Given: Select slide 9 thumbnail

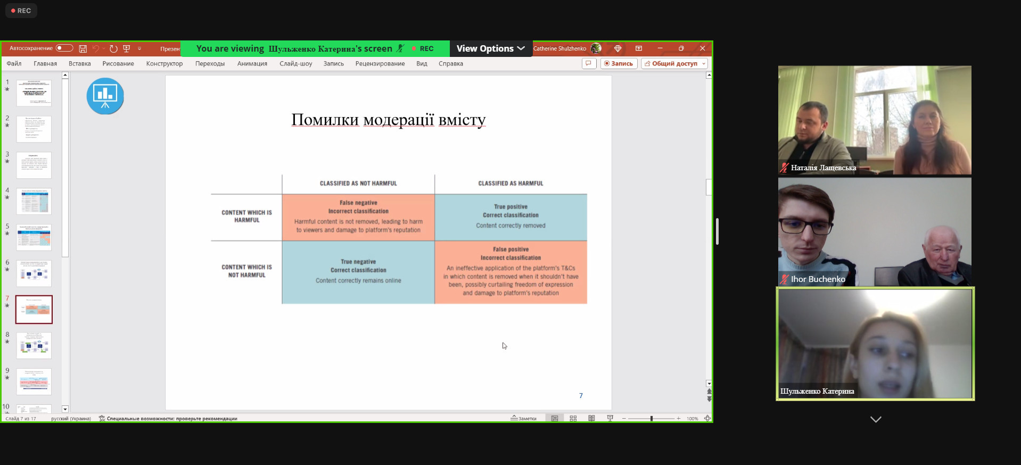Looking at the screenshot, I should 34,381.
